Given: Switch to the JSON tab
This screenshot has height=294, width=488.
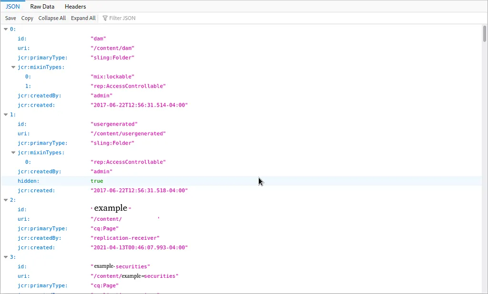Looking at the screenshot, I should coord(12,6).
